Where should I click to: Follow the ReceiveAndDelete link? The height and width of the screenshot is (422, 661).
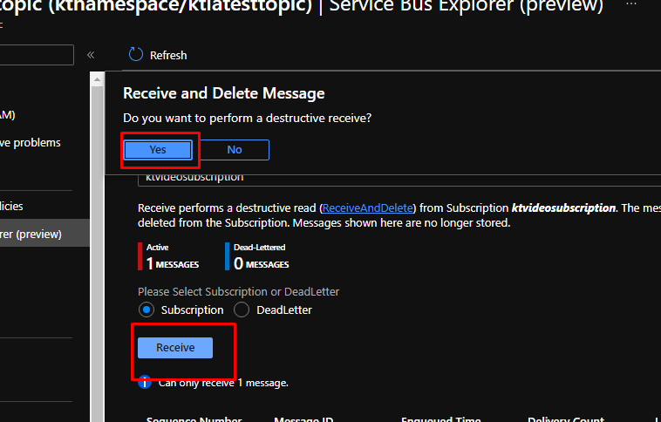point(366,208)
